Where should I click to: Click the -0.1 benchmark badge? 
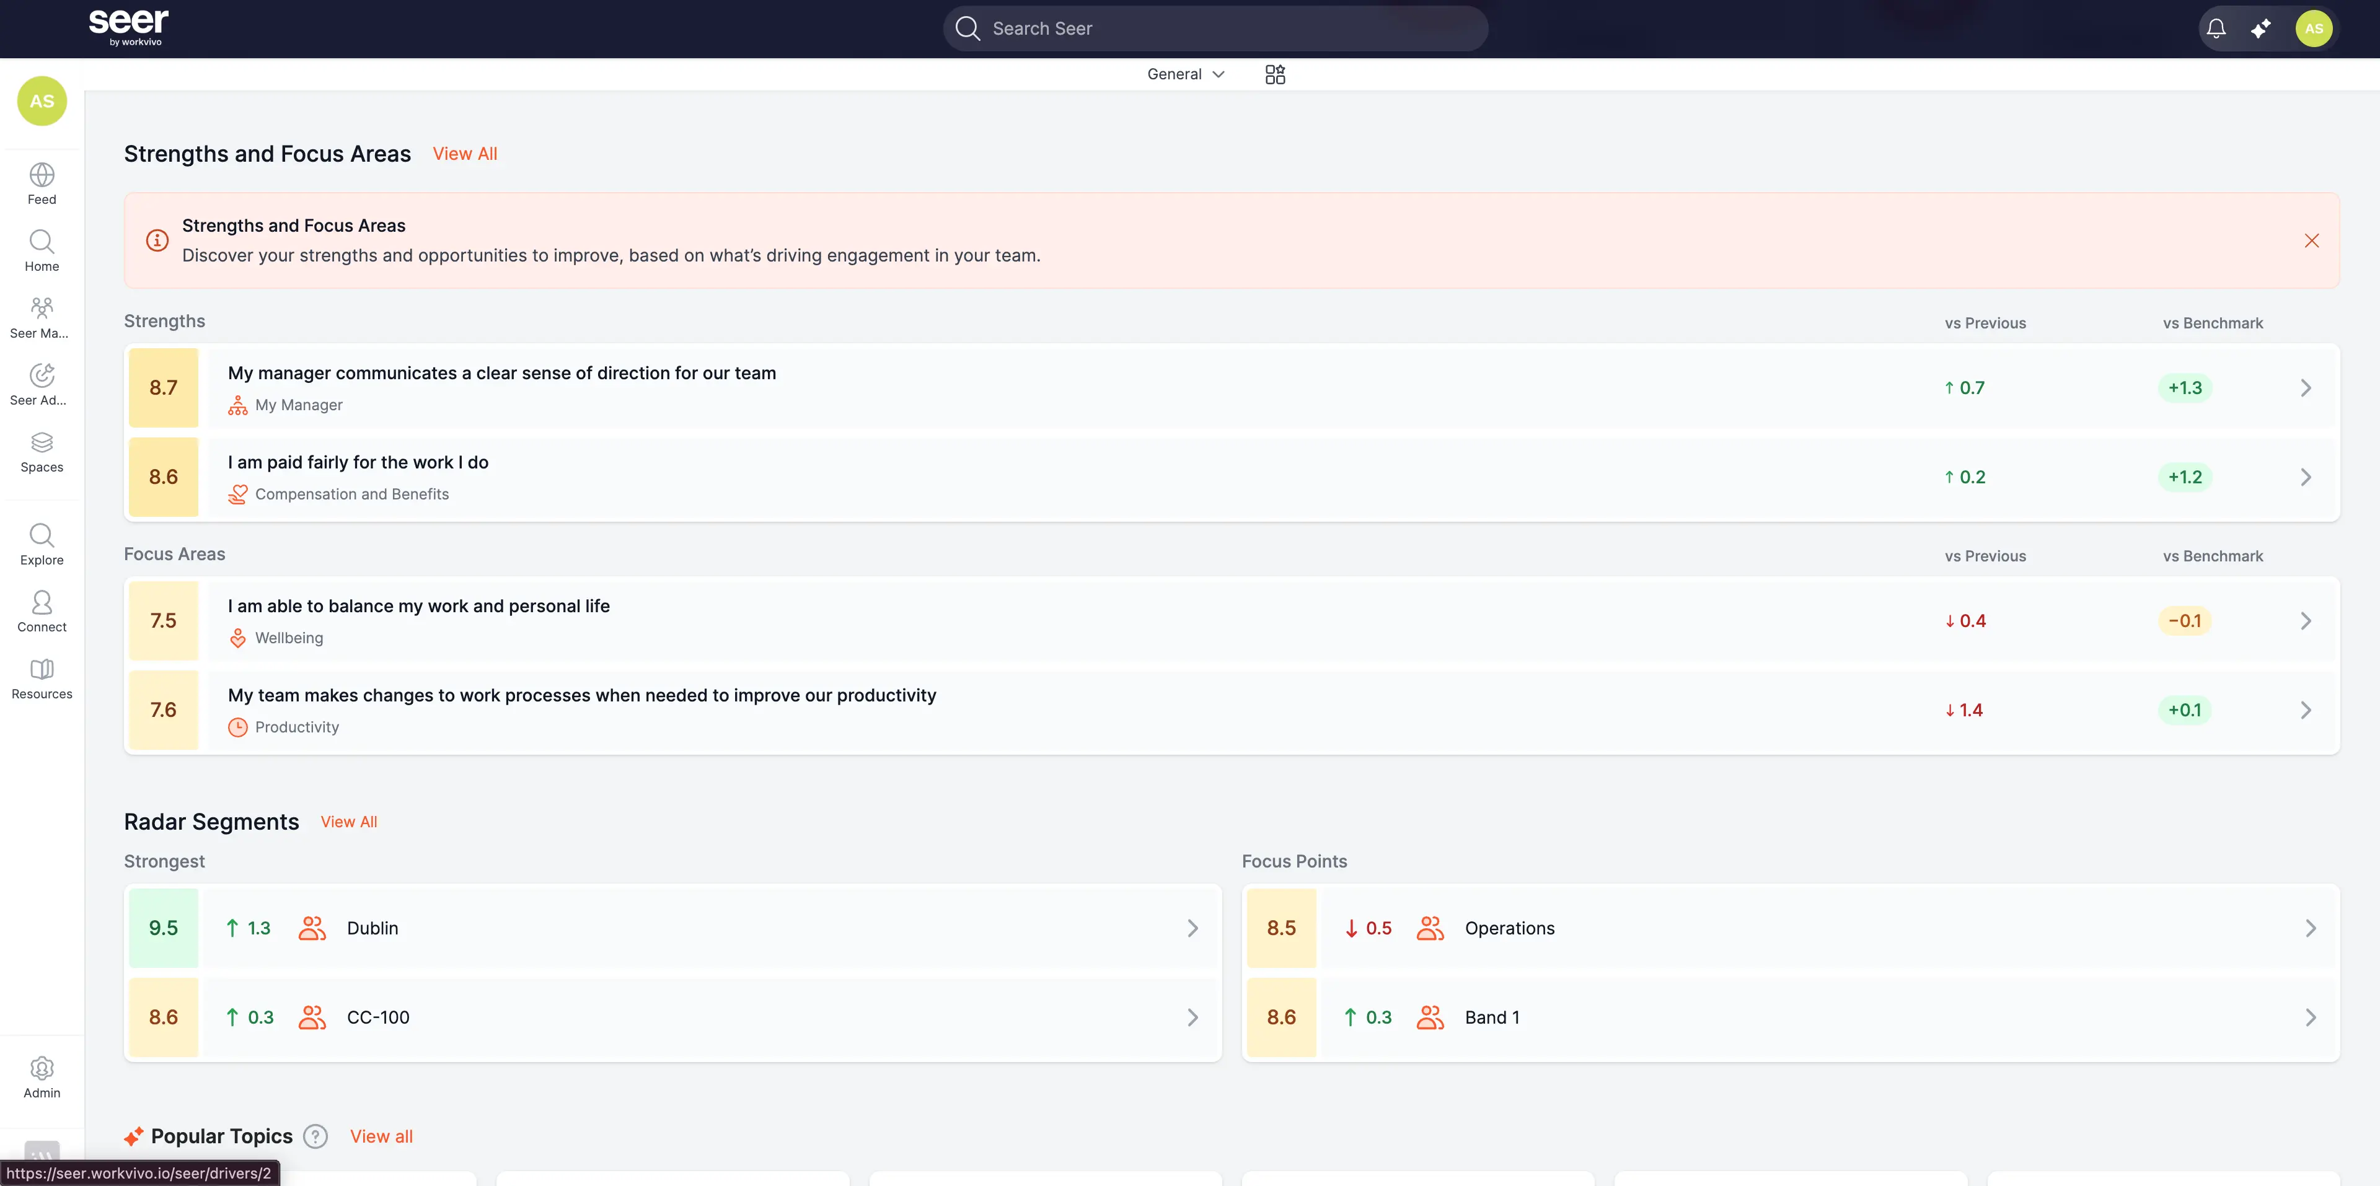[2185, 621]
